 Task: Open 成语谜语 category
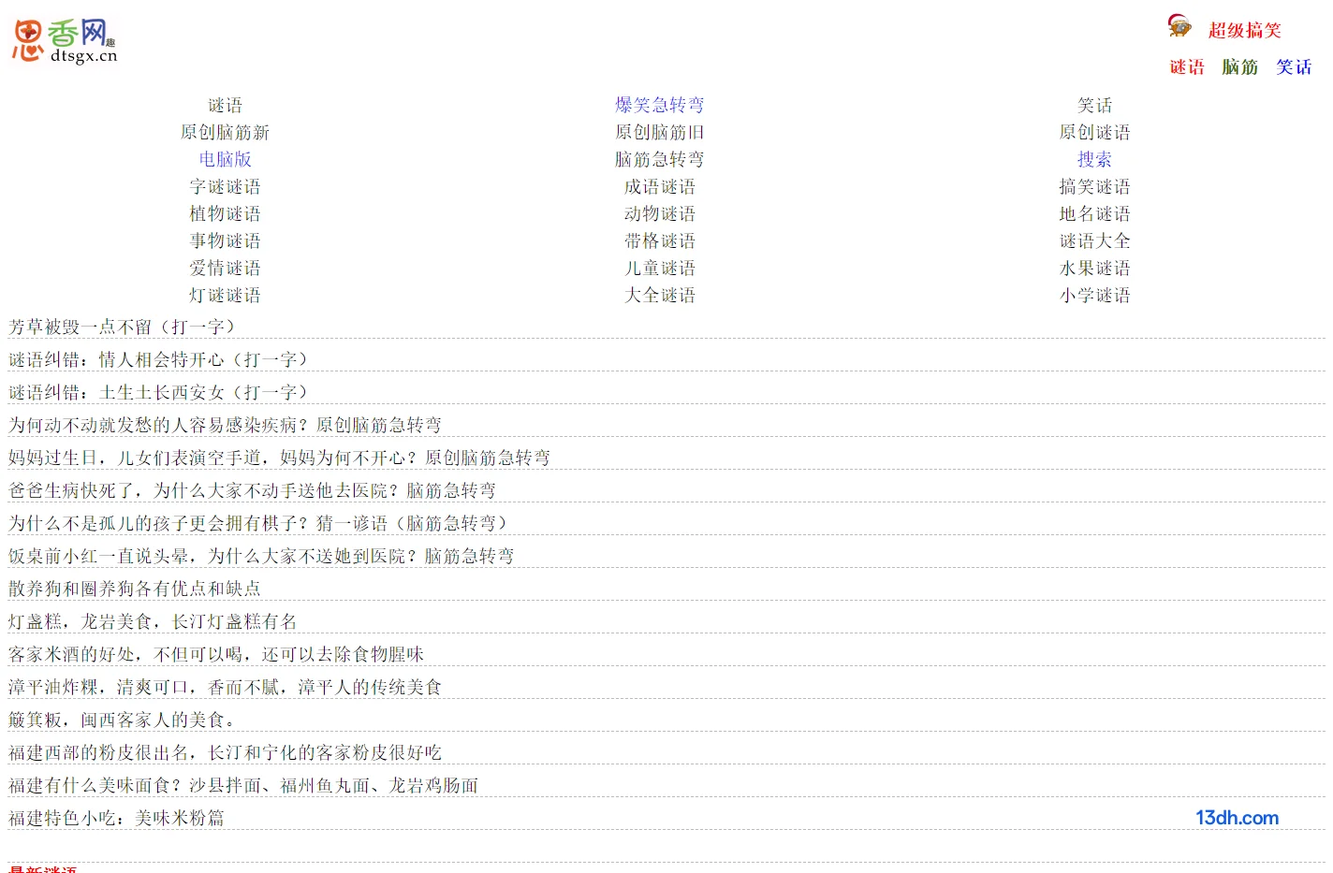point(659,187)
